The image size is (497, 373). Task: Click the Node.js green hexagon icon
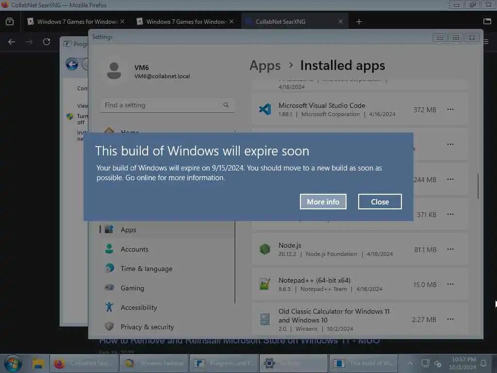(x=265, y=249)
